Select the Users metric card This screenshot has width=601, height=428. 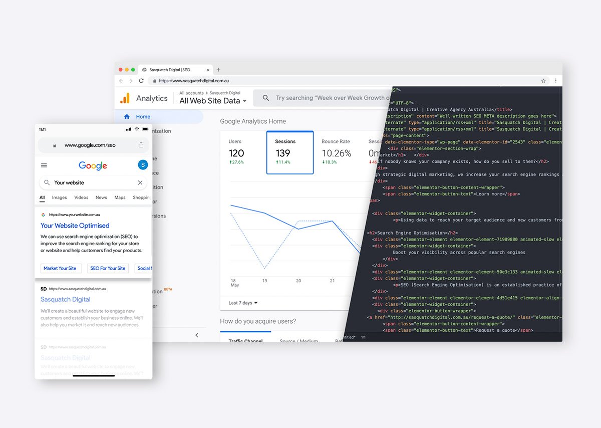pos(243,152)
